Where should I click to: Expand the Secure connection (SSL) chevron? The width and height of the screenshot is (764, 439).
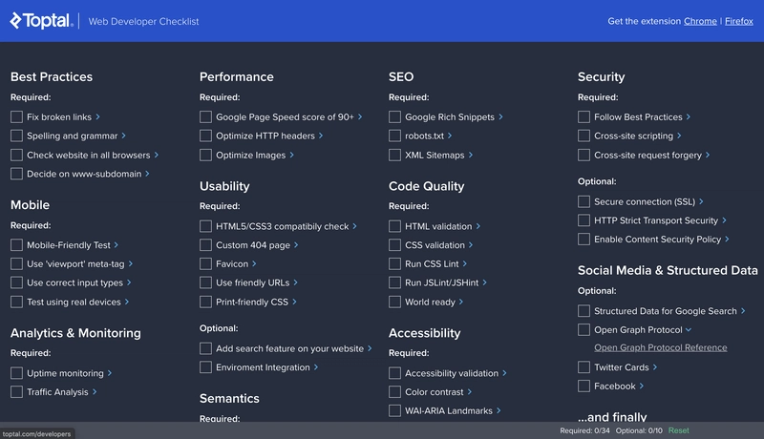[x=701, y=201]
